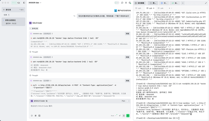Click the terminal icon on the daoluo-backend card
209x121 pixels.
pyautogui.click(x=31, y=57)
